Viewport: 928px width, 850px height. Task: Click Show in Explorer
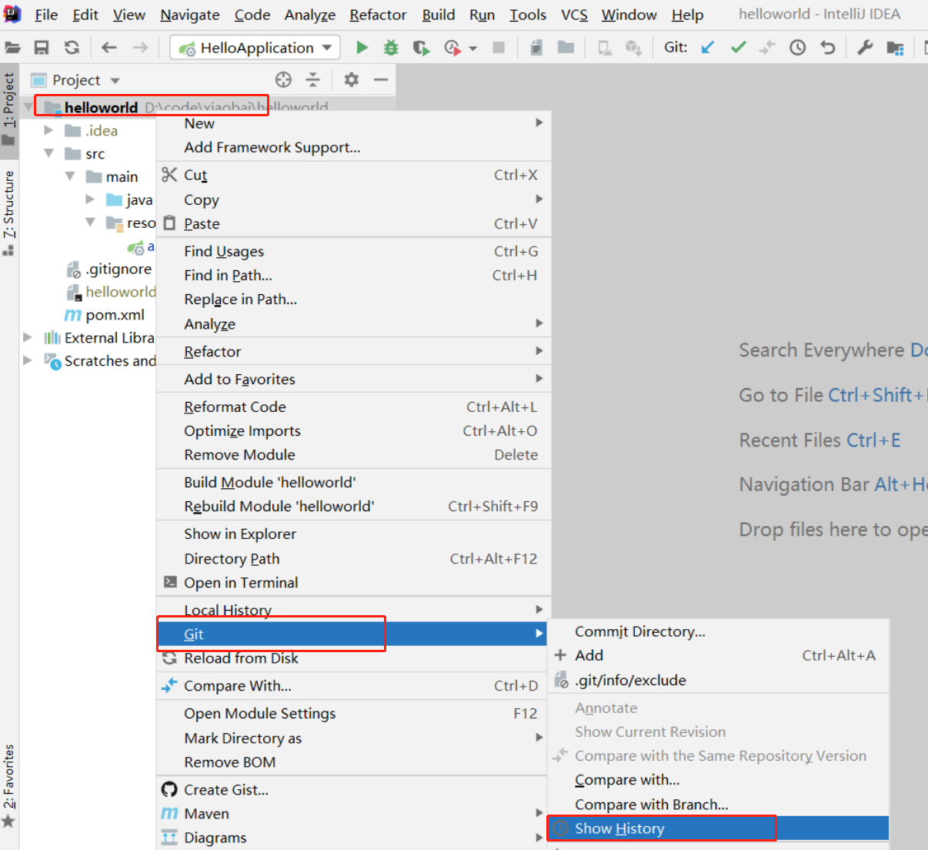pos(354,534)
